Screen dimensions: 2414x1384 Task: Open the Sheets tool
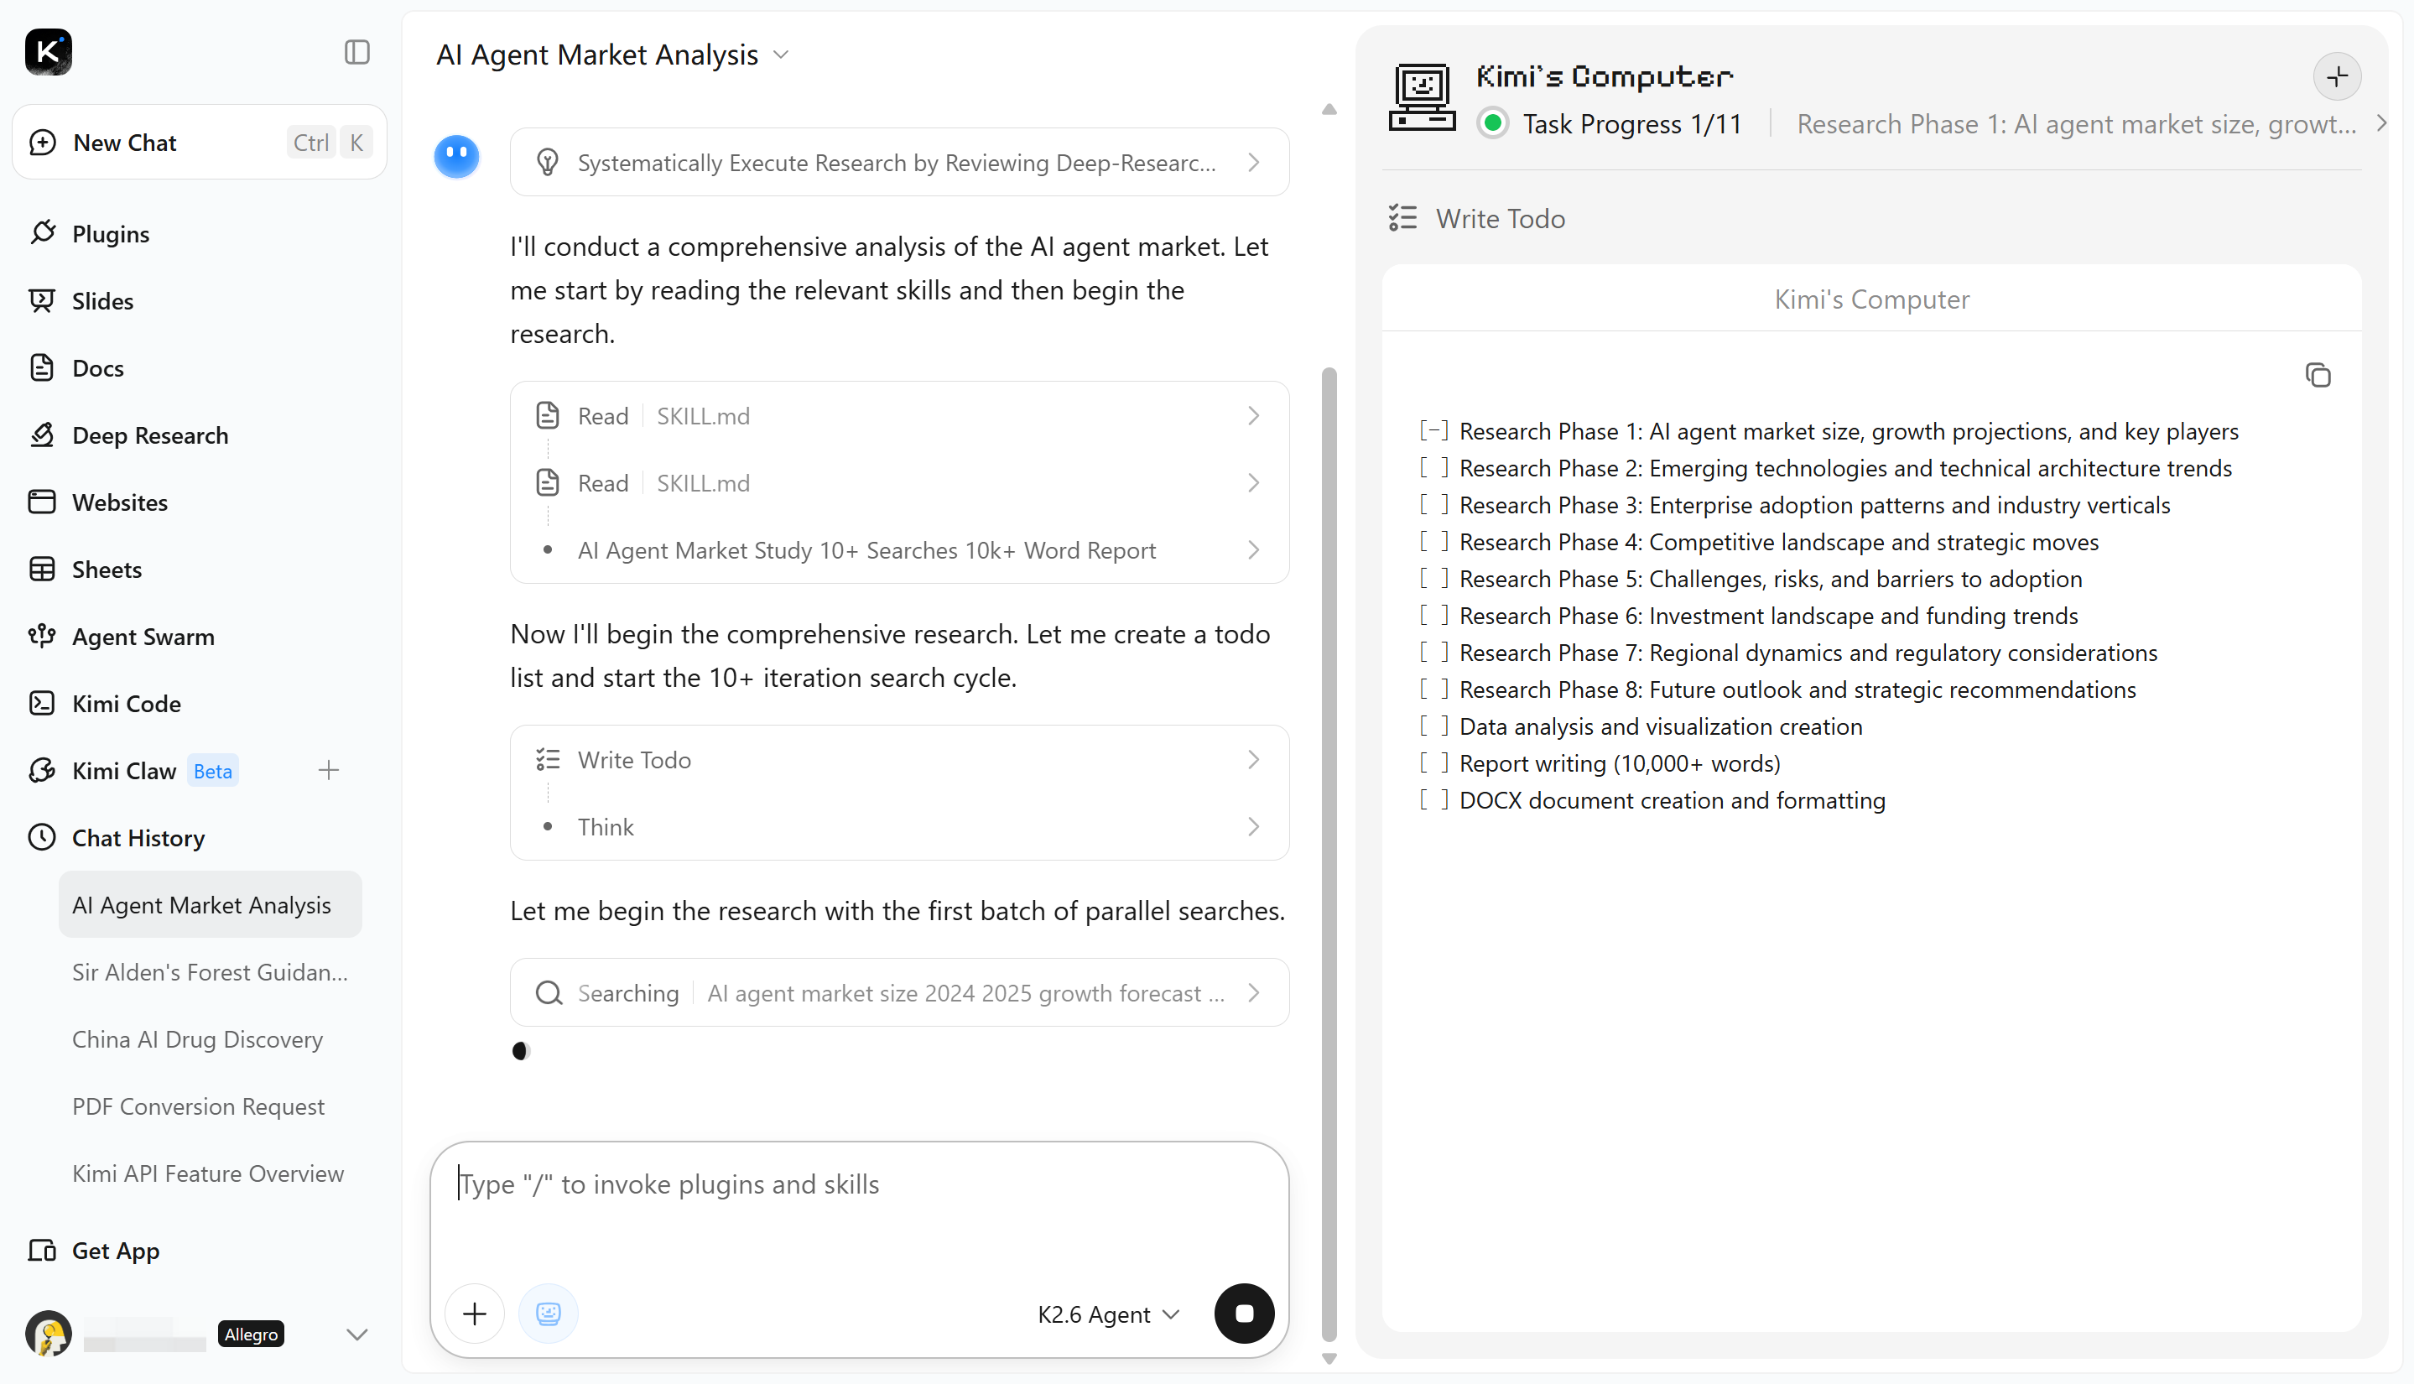(107, 570)
